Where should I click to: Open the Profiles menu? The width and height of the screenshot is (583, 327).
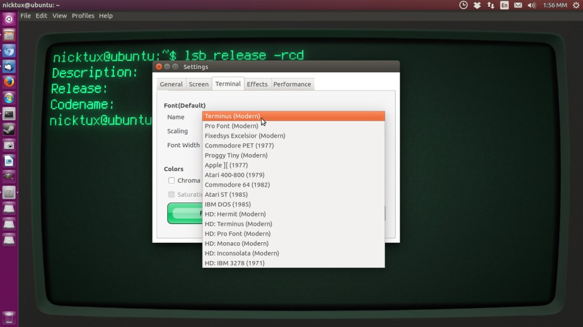83,15
